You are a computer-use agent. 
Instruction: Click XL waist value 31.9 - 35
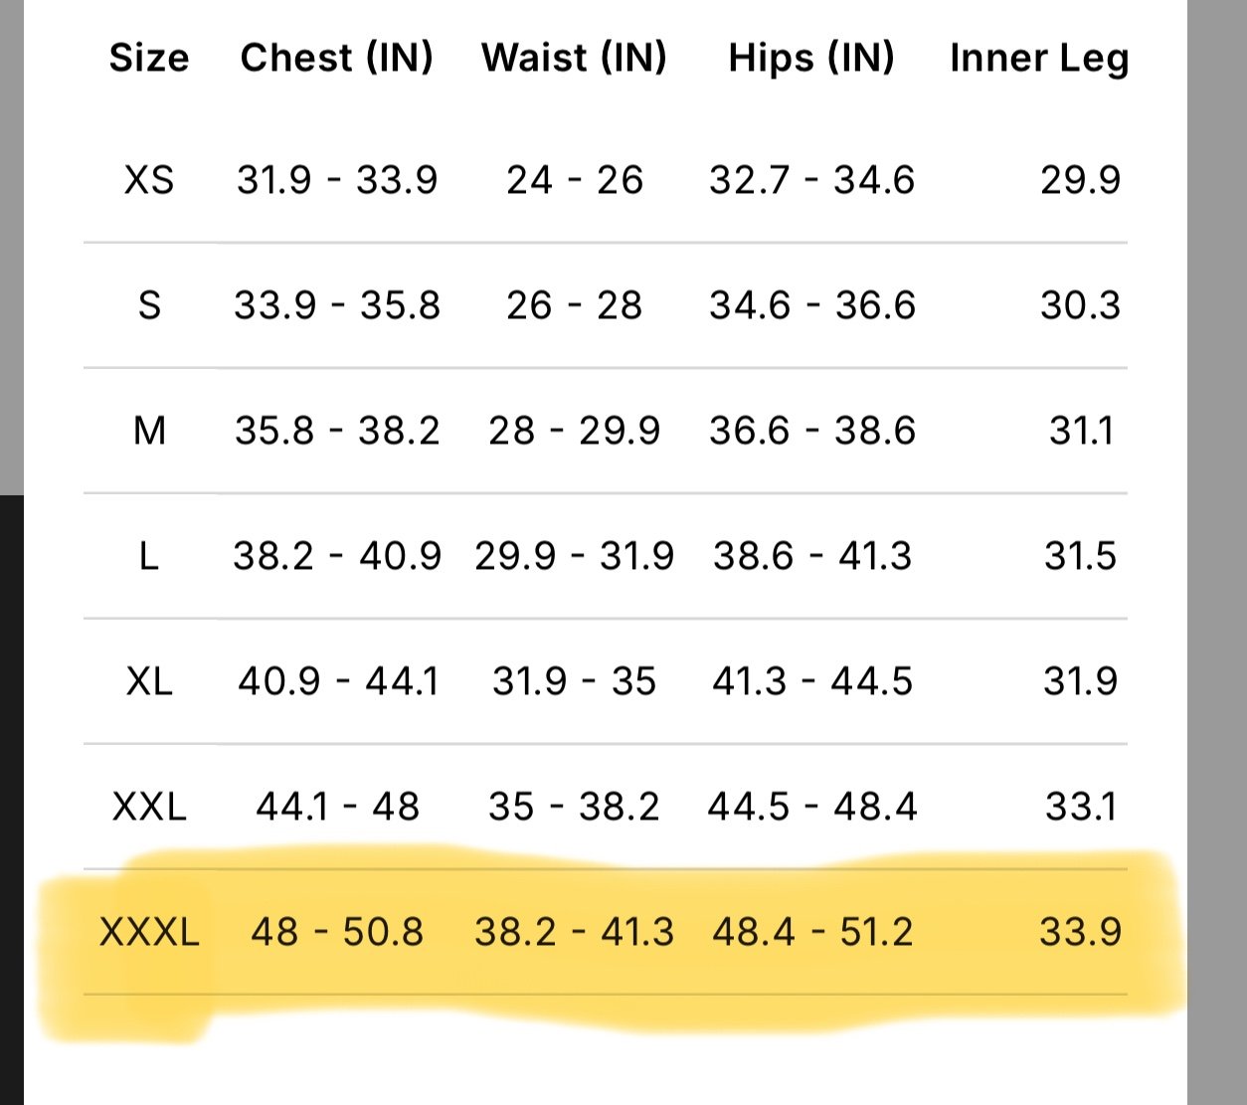point(574,681)
